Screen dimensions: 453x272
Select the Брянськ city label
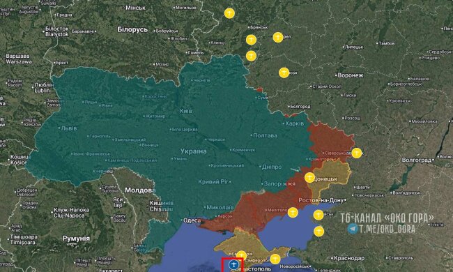(x=259, y=27)
